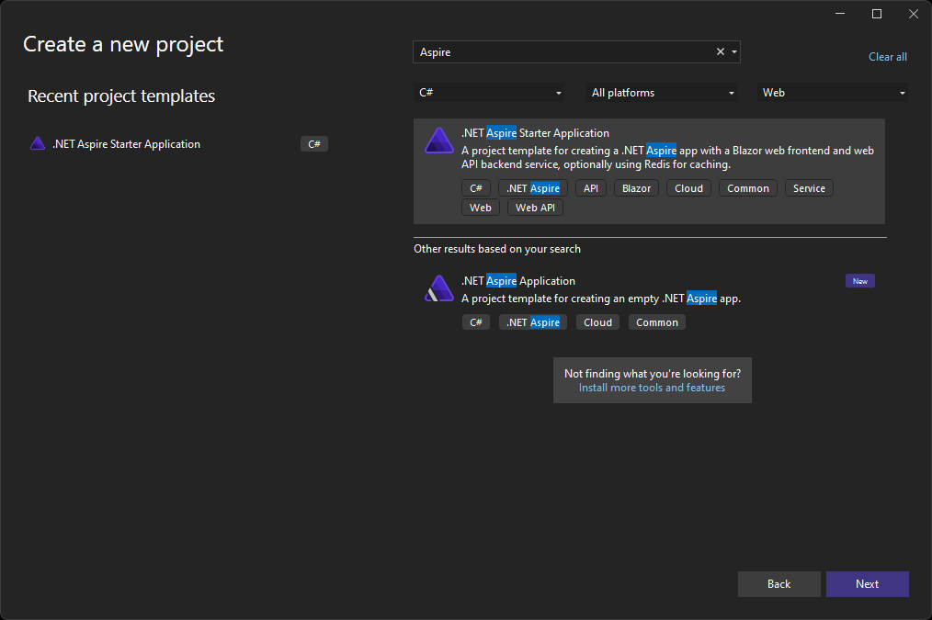Click the Aspire icon beside the recent template
This screenshot has height=620, width=932.
coord(37,143)
